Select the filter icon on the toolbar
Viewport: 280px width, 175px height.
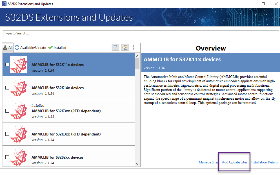tap(115, 47)
